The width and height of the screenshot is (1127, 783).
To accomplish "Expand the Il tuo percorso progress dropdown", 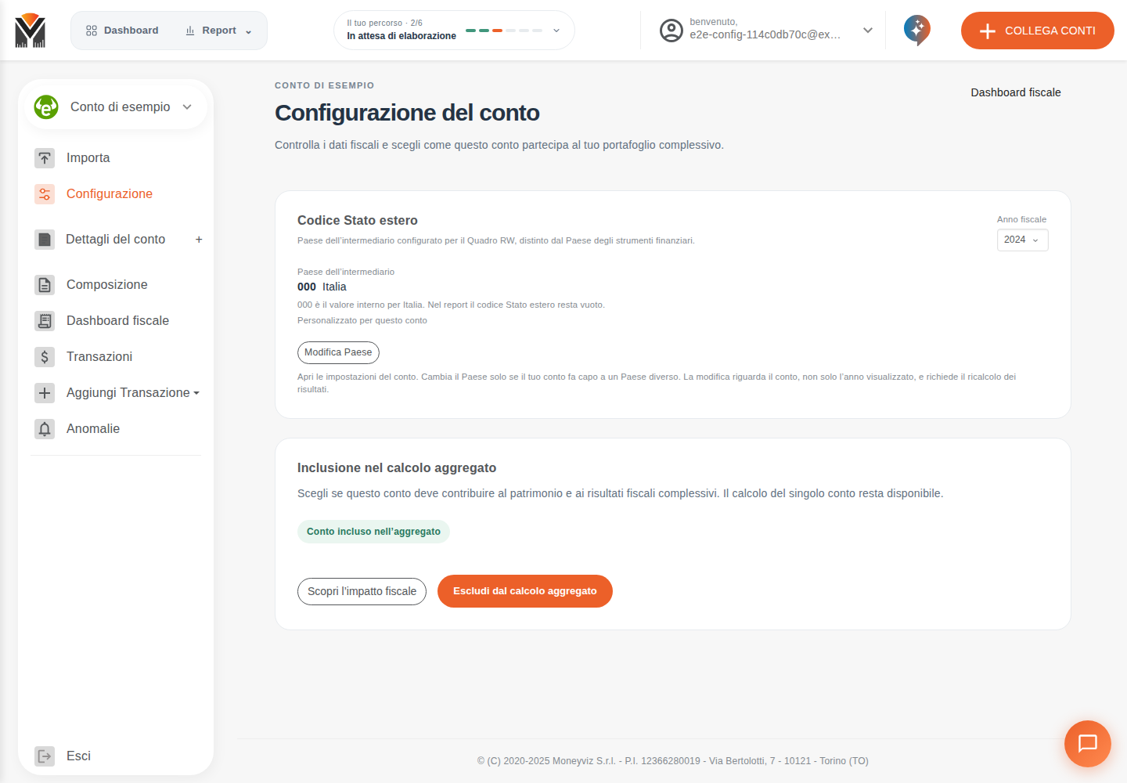I will [x=556, y=31].
